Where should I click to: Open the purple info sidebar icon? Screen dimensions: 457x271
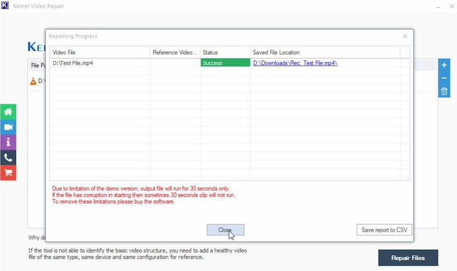click(8, 142)
